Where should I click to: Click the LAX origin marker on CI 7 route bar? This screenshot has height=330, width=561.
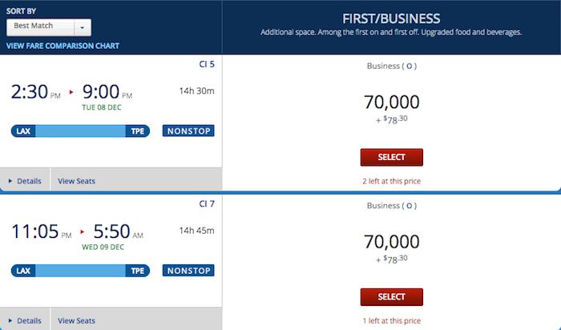(23, 271)
